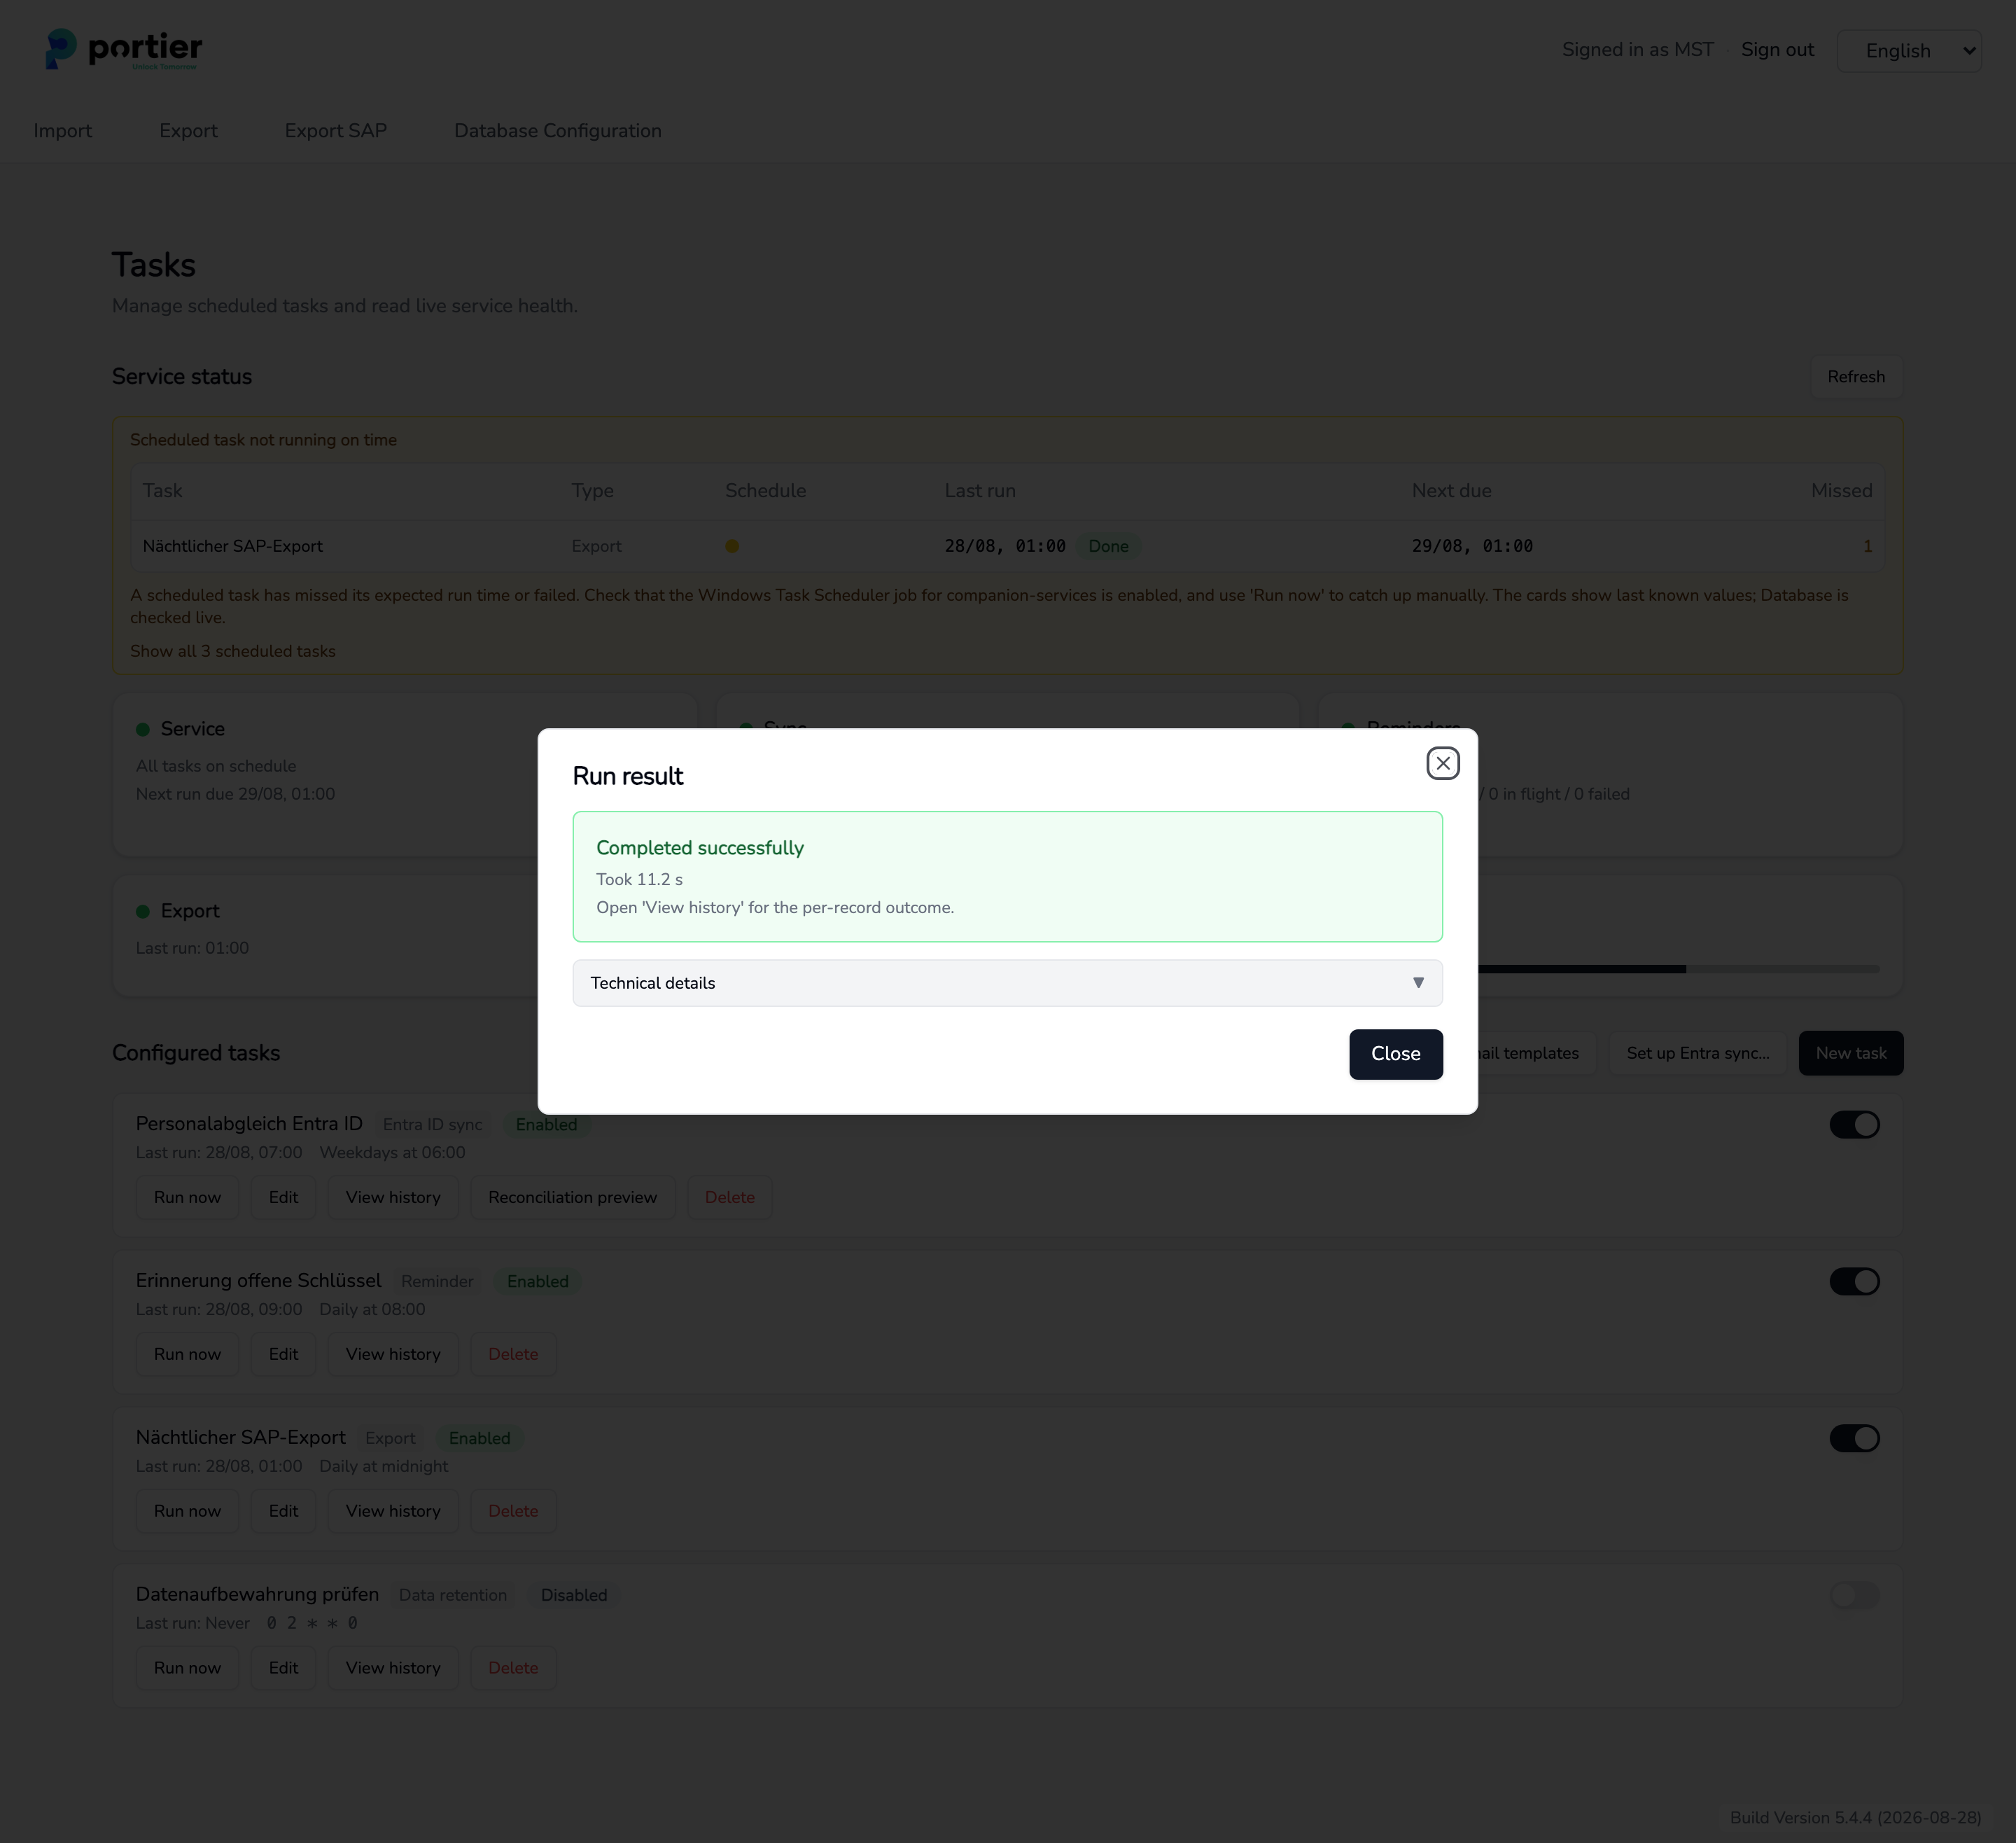Edit the Nächtlicher SAP-Export task
This screenshot has width=2016, height=1843.
(x=283, y=1512)
